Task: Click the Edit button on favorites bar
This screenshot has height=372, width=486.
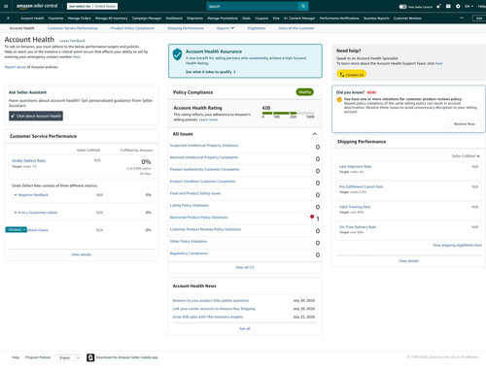Action: point(479,18)
